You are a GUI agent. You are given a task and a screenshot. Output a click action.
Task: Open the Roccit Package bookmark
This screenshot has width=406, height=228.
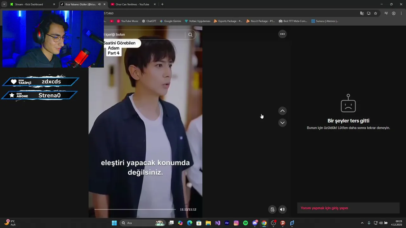tap(261, 21)
